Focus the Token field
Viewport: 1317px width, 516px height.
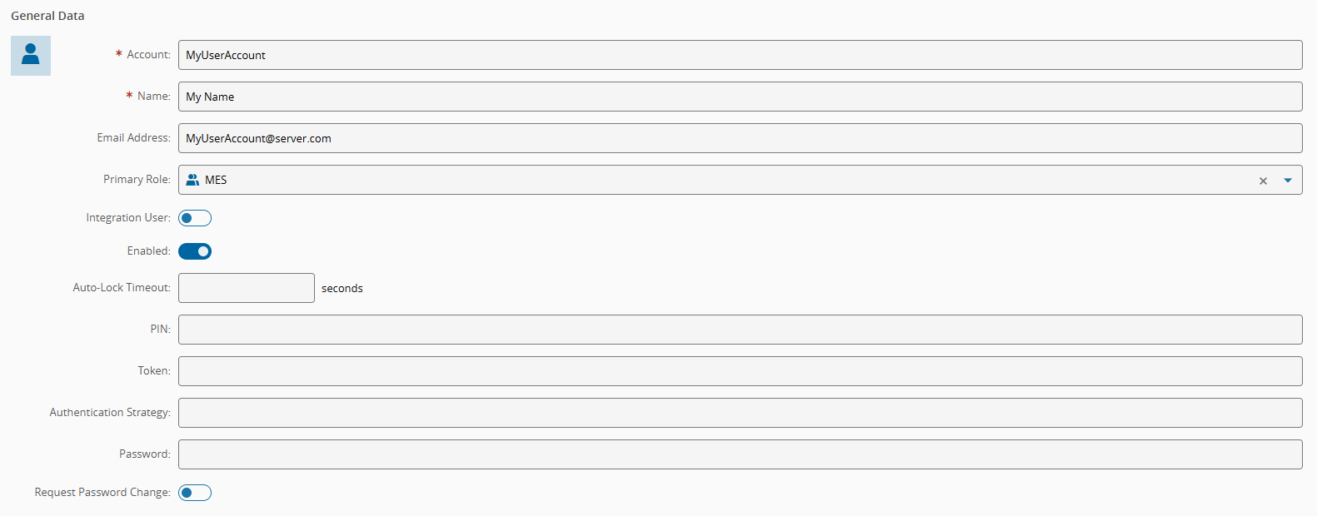(x=740, y=371)
